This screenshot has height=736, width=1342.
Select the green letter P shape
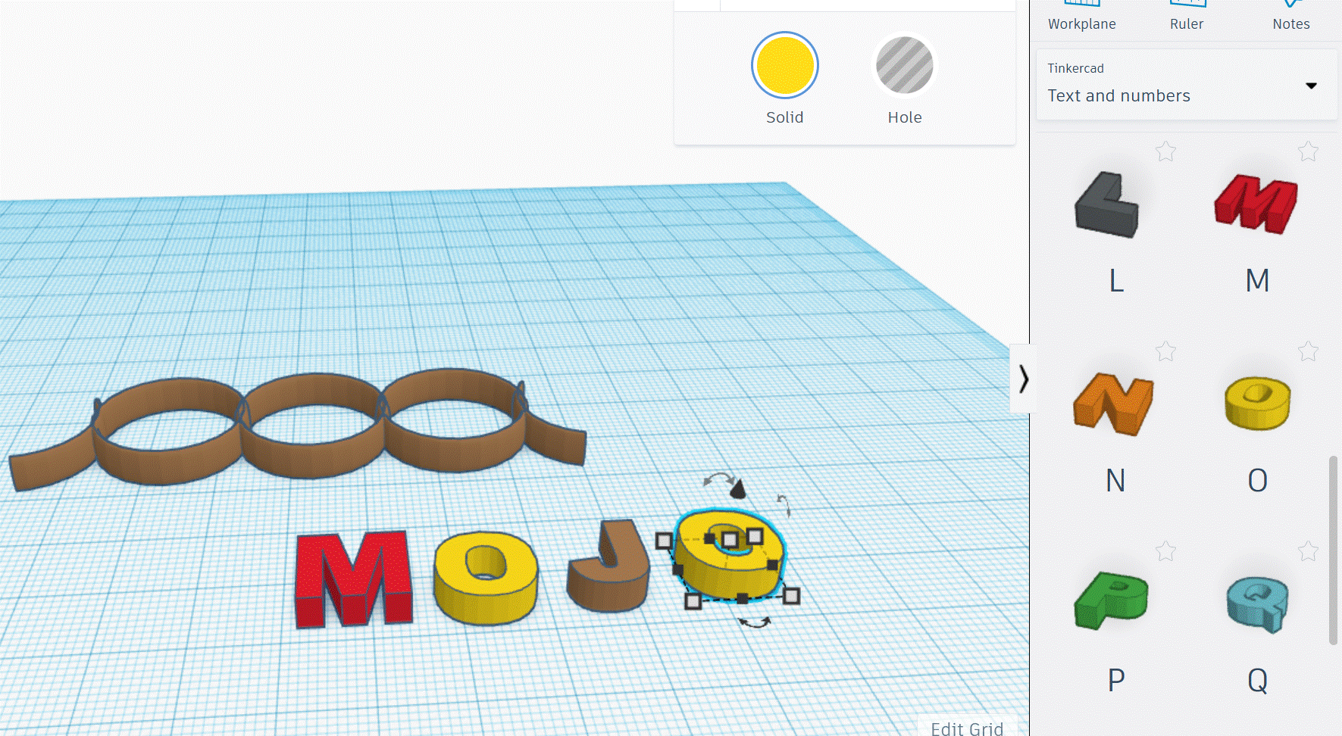click(1112, 602)
